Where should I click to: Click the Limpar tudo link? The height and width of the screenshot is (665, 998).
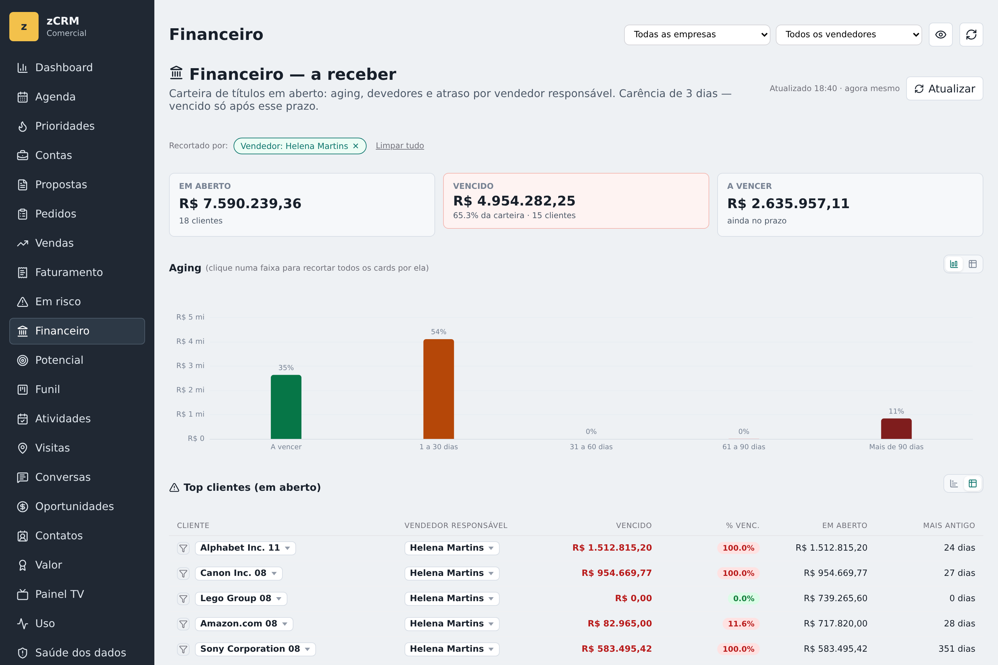[400, 146]
